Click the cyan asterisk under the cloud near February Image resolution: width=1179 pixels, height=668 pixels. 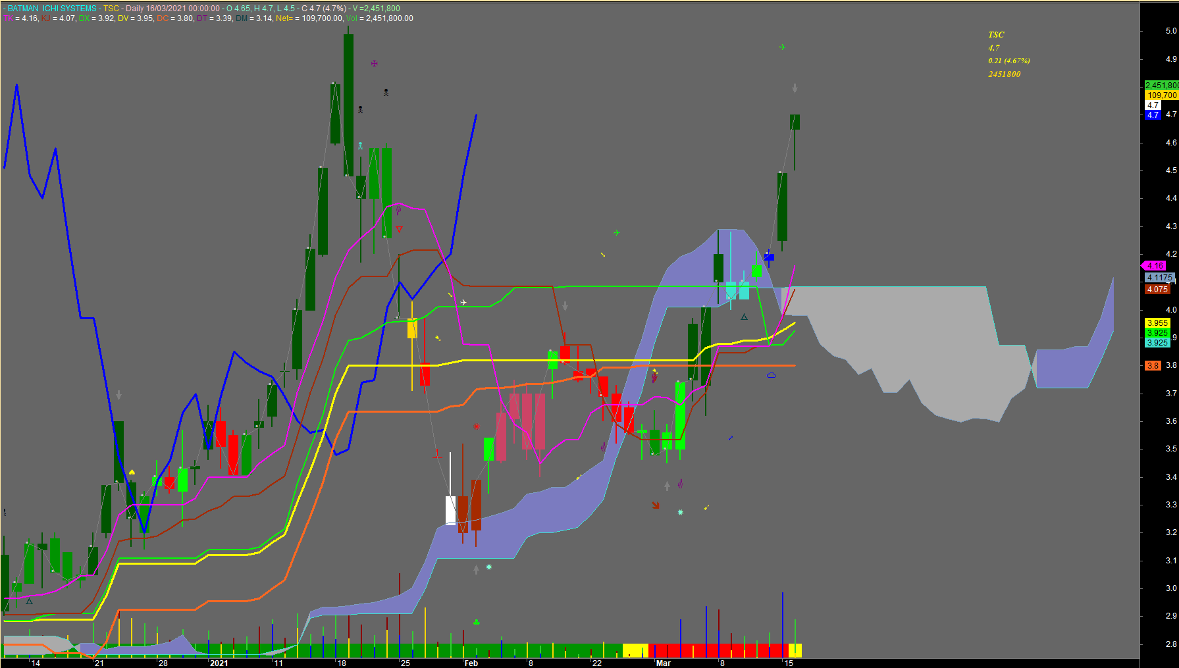click(x=488, y=567)
